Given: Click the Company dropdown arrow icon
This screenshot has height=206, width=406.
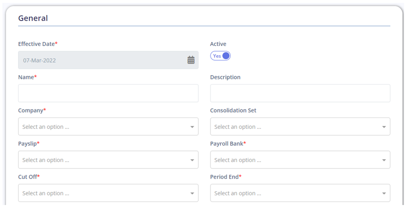Looking at the screenshot, I should tap(192, 127).
